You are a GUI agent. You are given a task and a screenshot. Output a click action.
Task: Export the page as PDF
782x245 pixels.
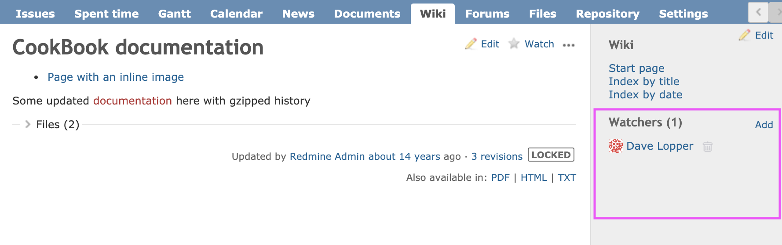pos(500,177)
